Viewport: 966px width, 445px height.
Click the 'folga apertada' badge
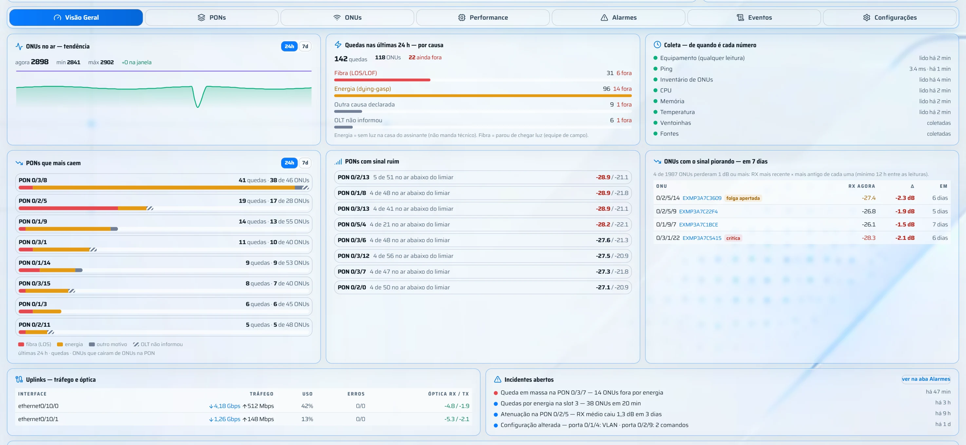tap(743, 198)
